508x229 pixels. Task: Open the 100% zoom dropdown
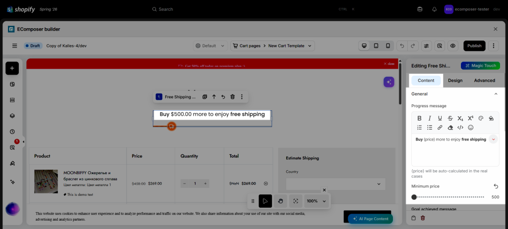click(x=317, y=201)
